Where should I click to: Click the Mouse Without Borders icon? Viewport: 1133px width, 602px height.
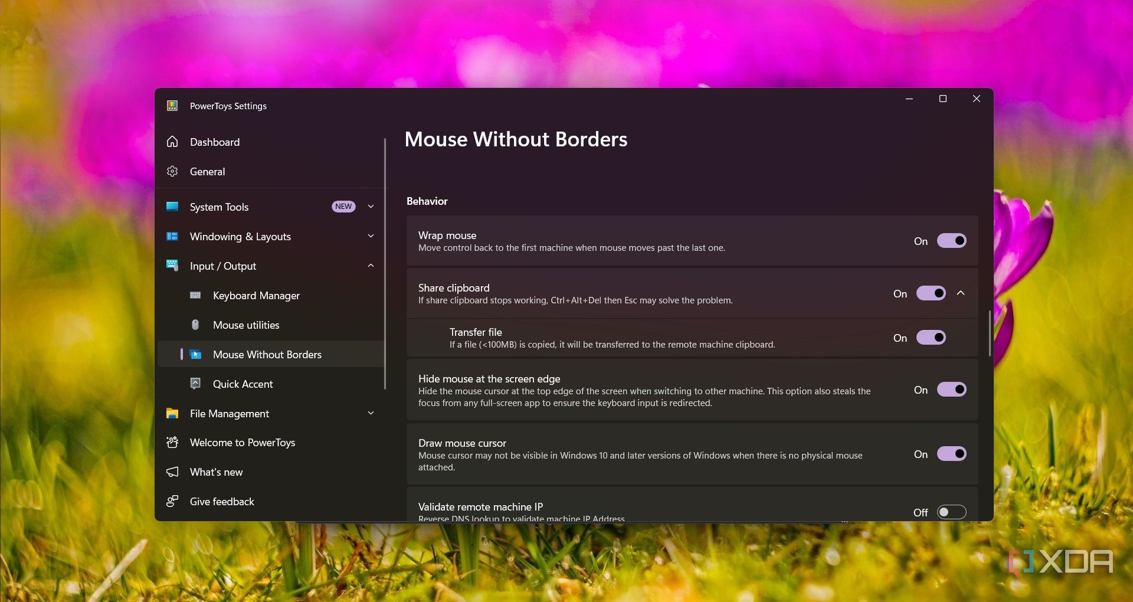[x=196, y=354]
